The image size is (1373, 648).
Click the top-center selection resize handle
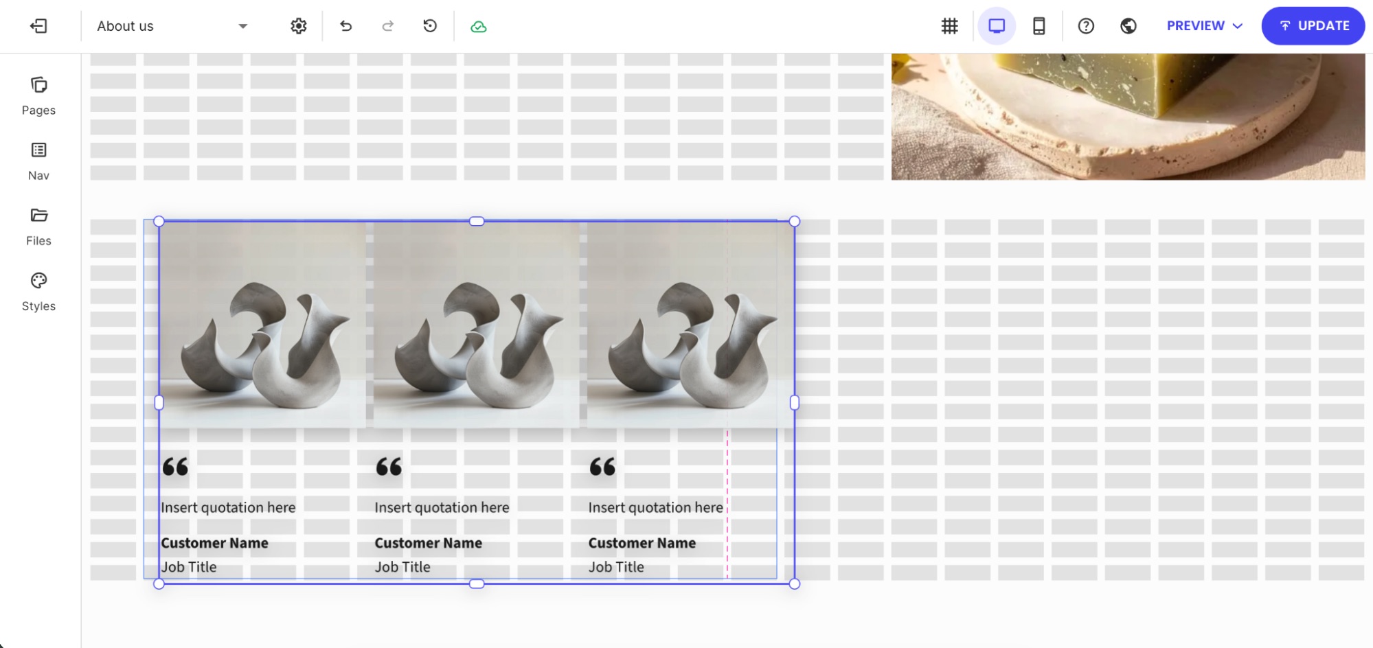point(477,221)
